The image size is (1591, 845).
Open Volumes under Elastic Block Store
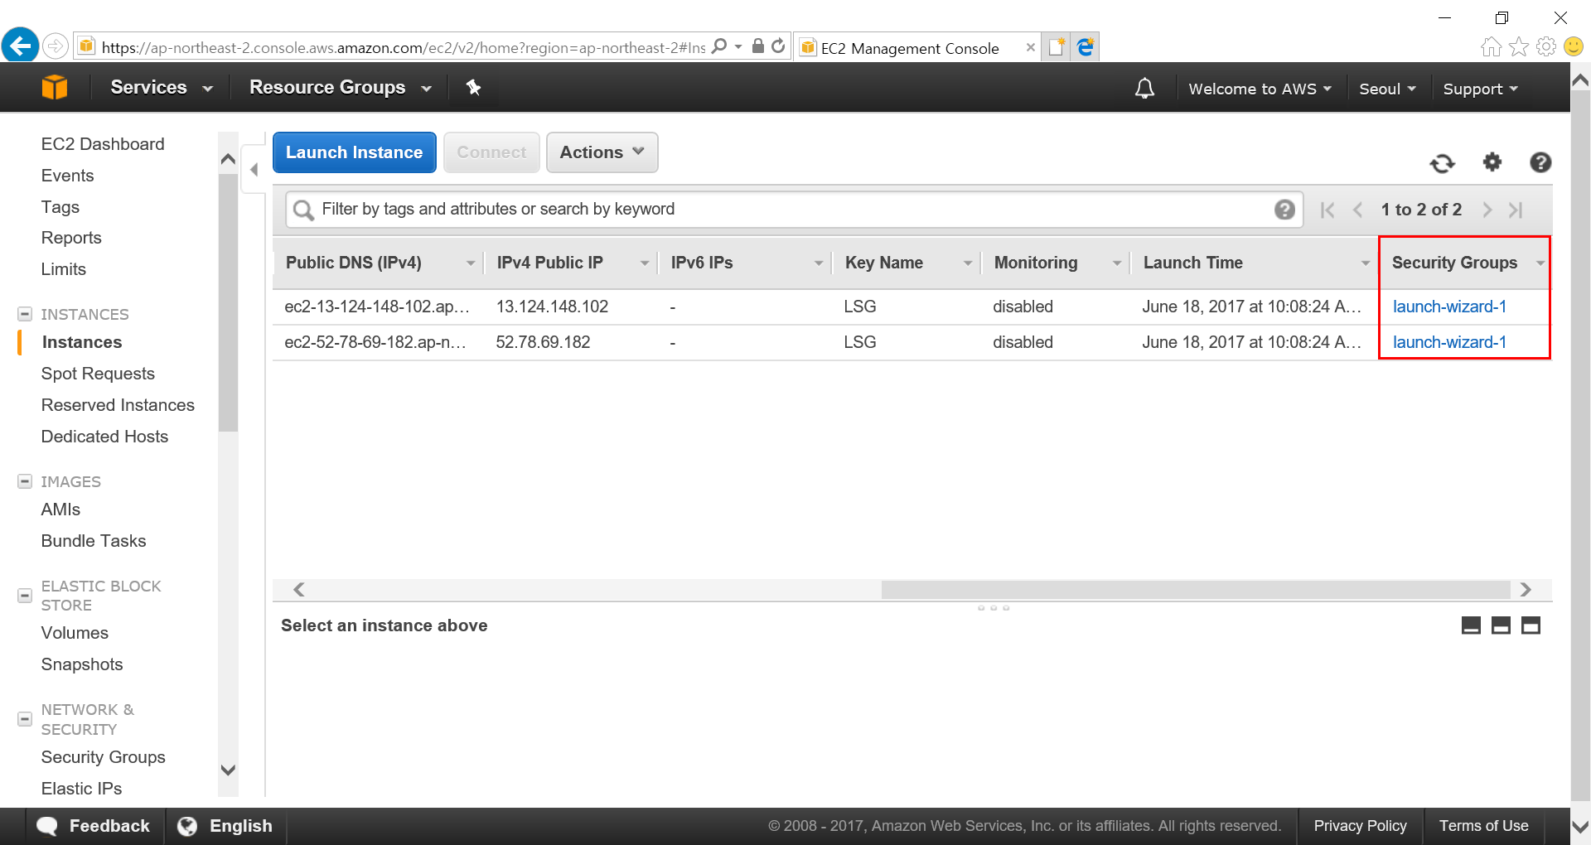[x=75, y=633]
